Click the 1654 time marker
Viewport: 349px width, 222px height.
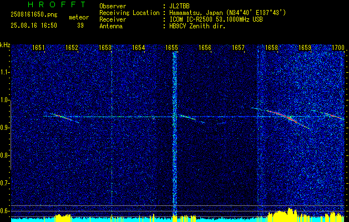[x=138, y=47]
